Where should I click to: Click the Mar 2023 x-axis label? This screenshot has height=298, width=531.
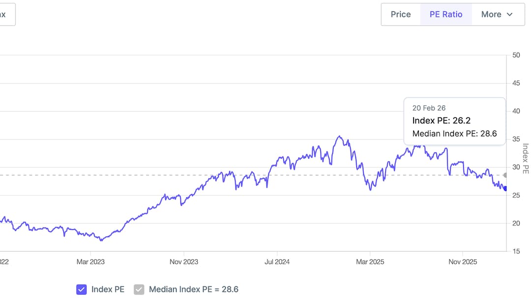coord(90,262)
